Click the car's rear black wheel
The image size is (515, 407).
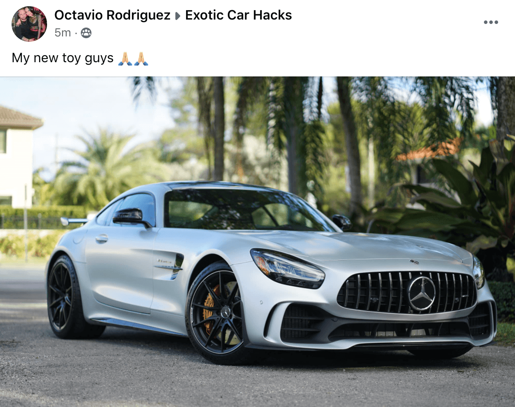[x=65, y=297]
